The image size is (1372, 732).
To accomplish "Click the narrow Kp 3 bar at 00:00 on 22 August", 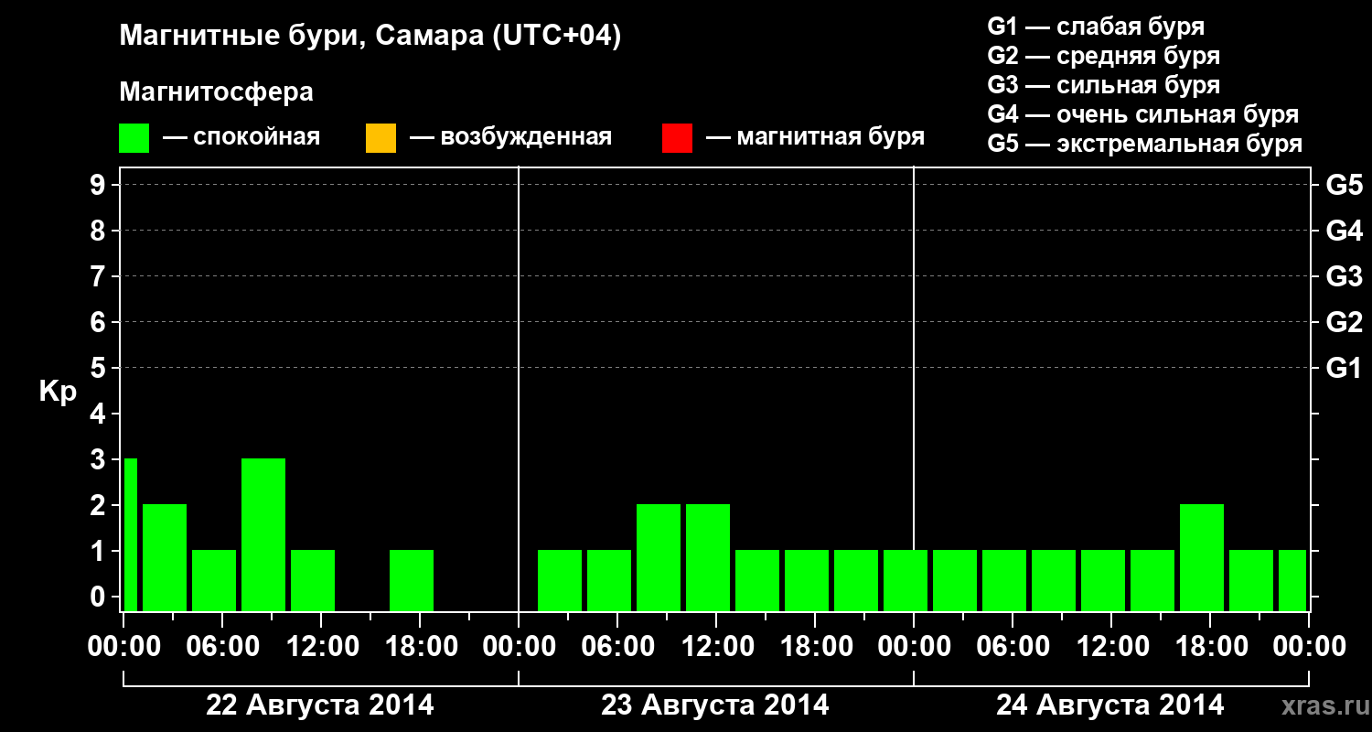I will 130,534.
